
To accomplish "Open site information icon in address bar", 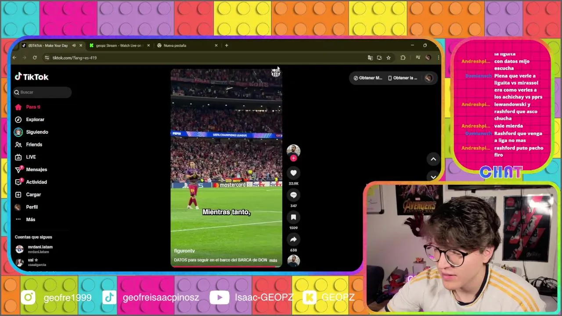I will tap(47, 58).
